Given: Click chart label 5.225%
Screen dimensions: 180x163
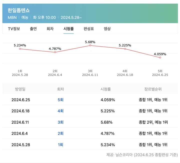Looking at the screenshot, I should pyautogui.click(x=125, y=45).
